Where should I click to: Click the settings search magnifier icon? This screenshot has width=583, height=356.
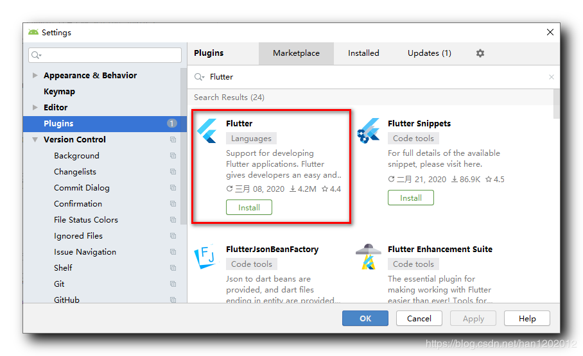(x=36, y=55)
